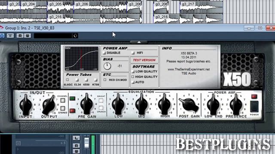Click the POST GAIN knob

click(x=189, y=104)
